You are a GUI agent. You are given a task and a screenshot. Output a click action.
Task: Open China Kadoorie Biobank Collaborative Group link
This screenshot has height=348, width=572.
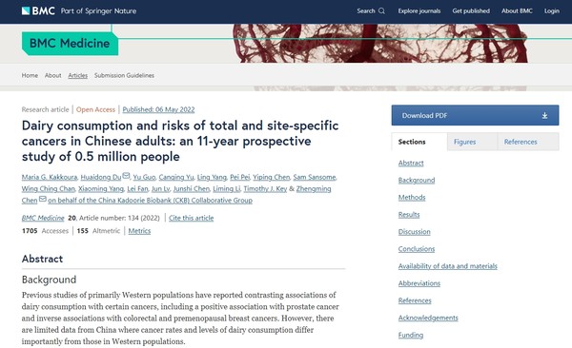[150, 201]
